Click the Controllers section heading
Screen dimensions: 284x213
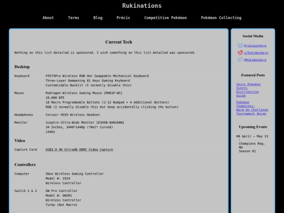[25, 165]
